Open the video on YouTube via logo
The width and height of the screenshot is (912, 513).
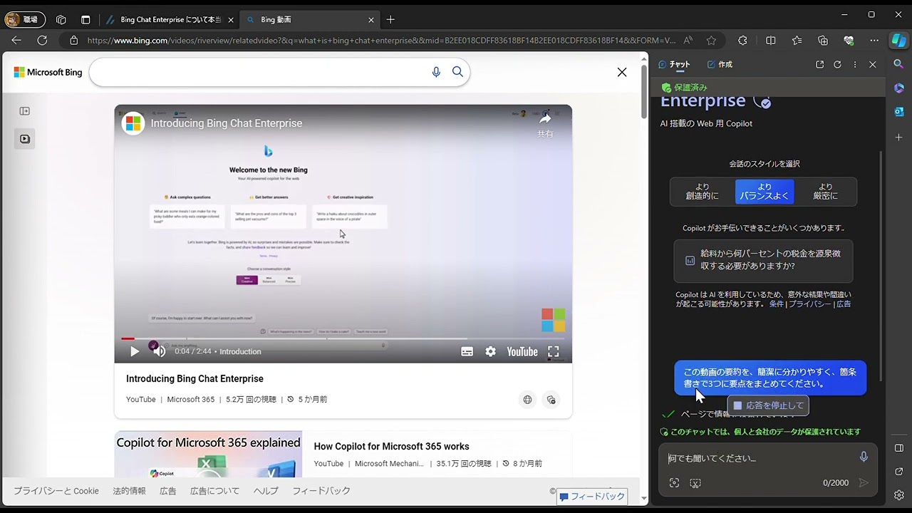522,351
